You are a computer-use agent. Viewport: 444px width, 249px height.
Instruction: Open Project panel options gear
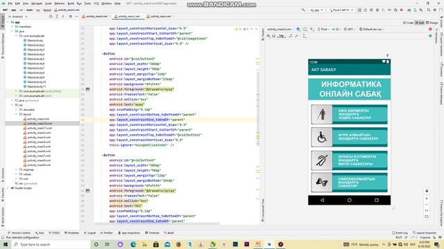pyautogui.click(x=71, y=17)
